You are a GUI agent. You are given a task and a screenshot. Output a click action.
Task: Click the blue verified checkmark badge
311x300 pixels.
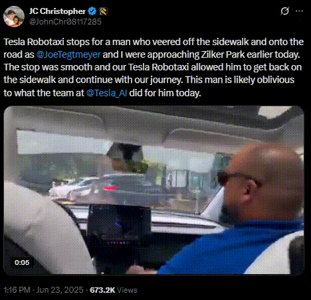coord(92,11)
